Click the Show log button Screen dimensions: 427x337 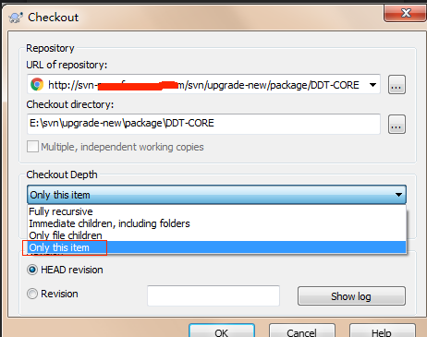(351, 296)
